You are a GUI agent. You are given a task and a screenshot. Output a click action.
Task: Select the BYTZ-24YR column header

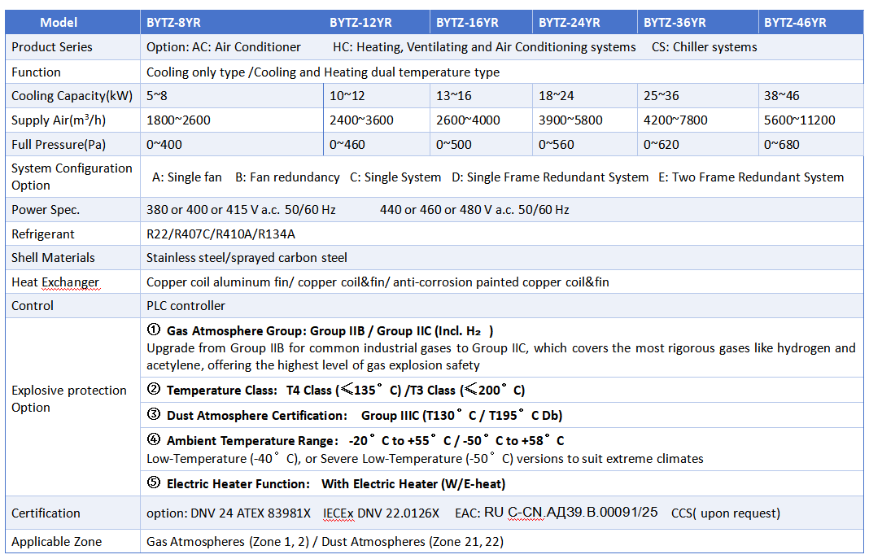569,22
